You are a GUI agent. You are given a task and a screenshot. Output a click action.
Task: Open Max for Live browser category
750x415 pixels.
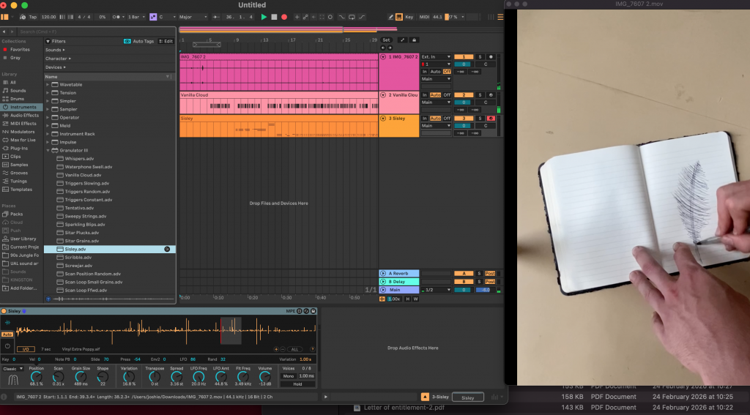23,140
